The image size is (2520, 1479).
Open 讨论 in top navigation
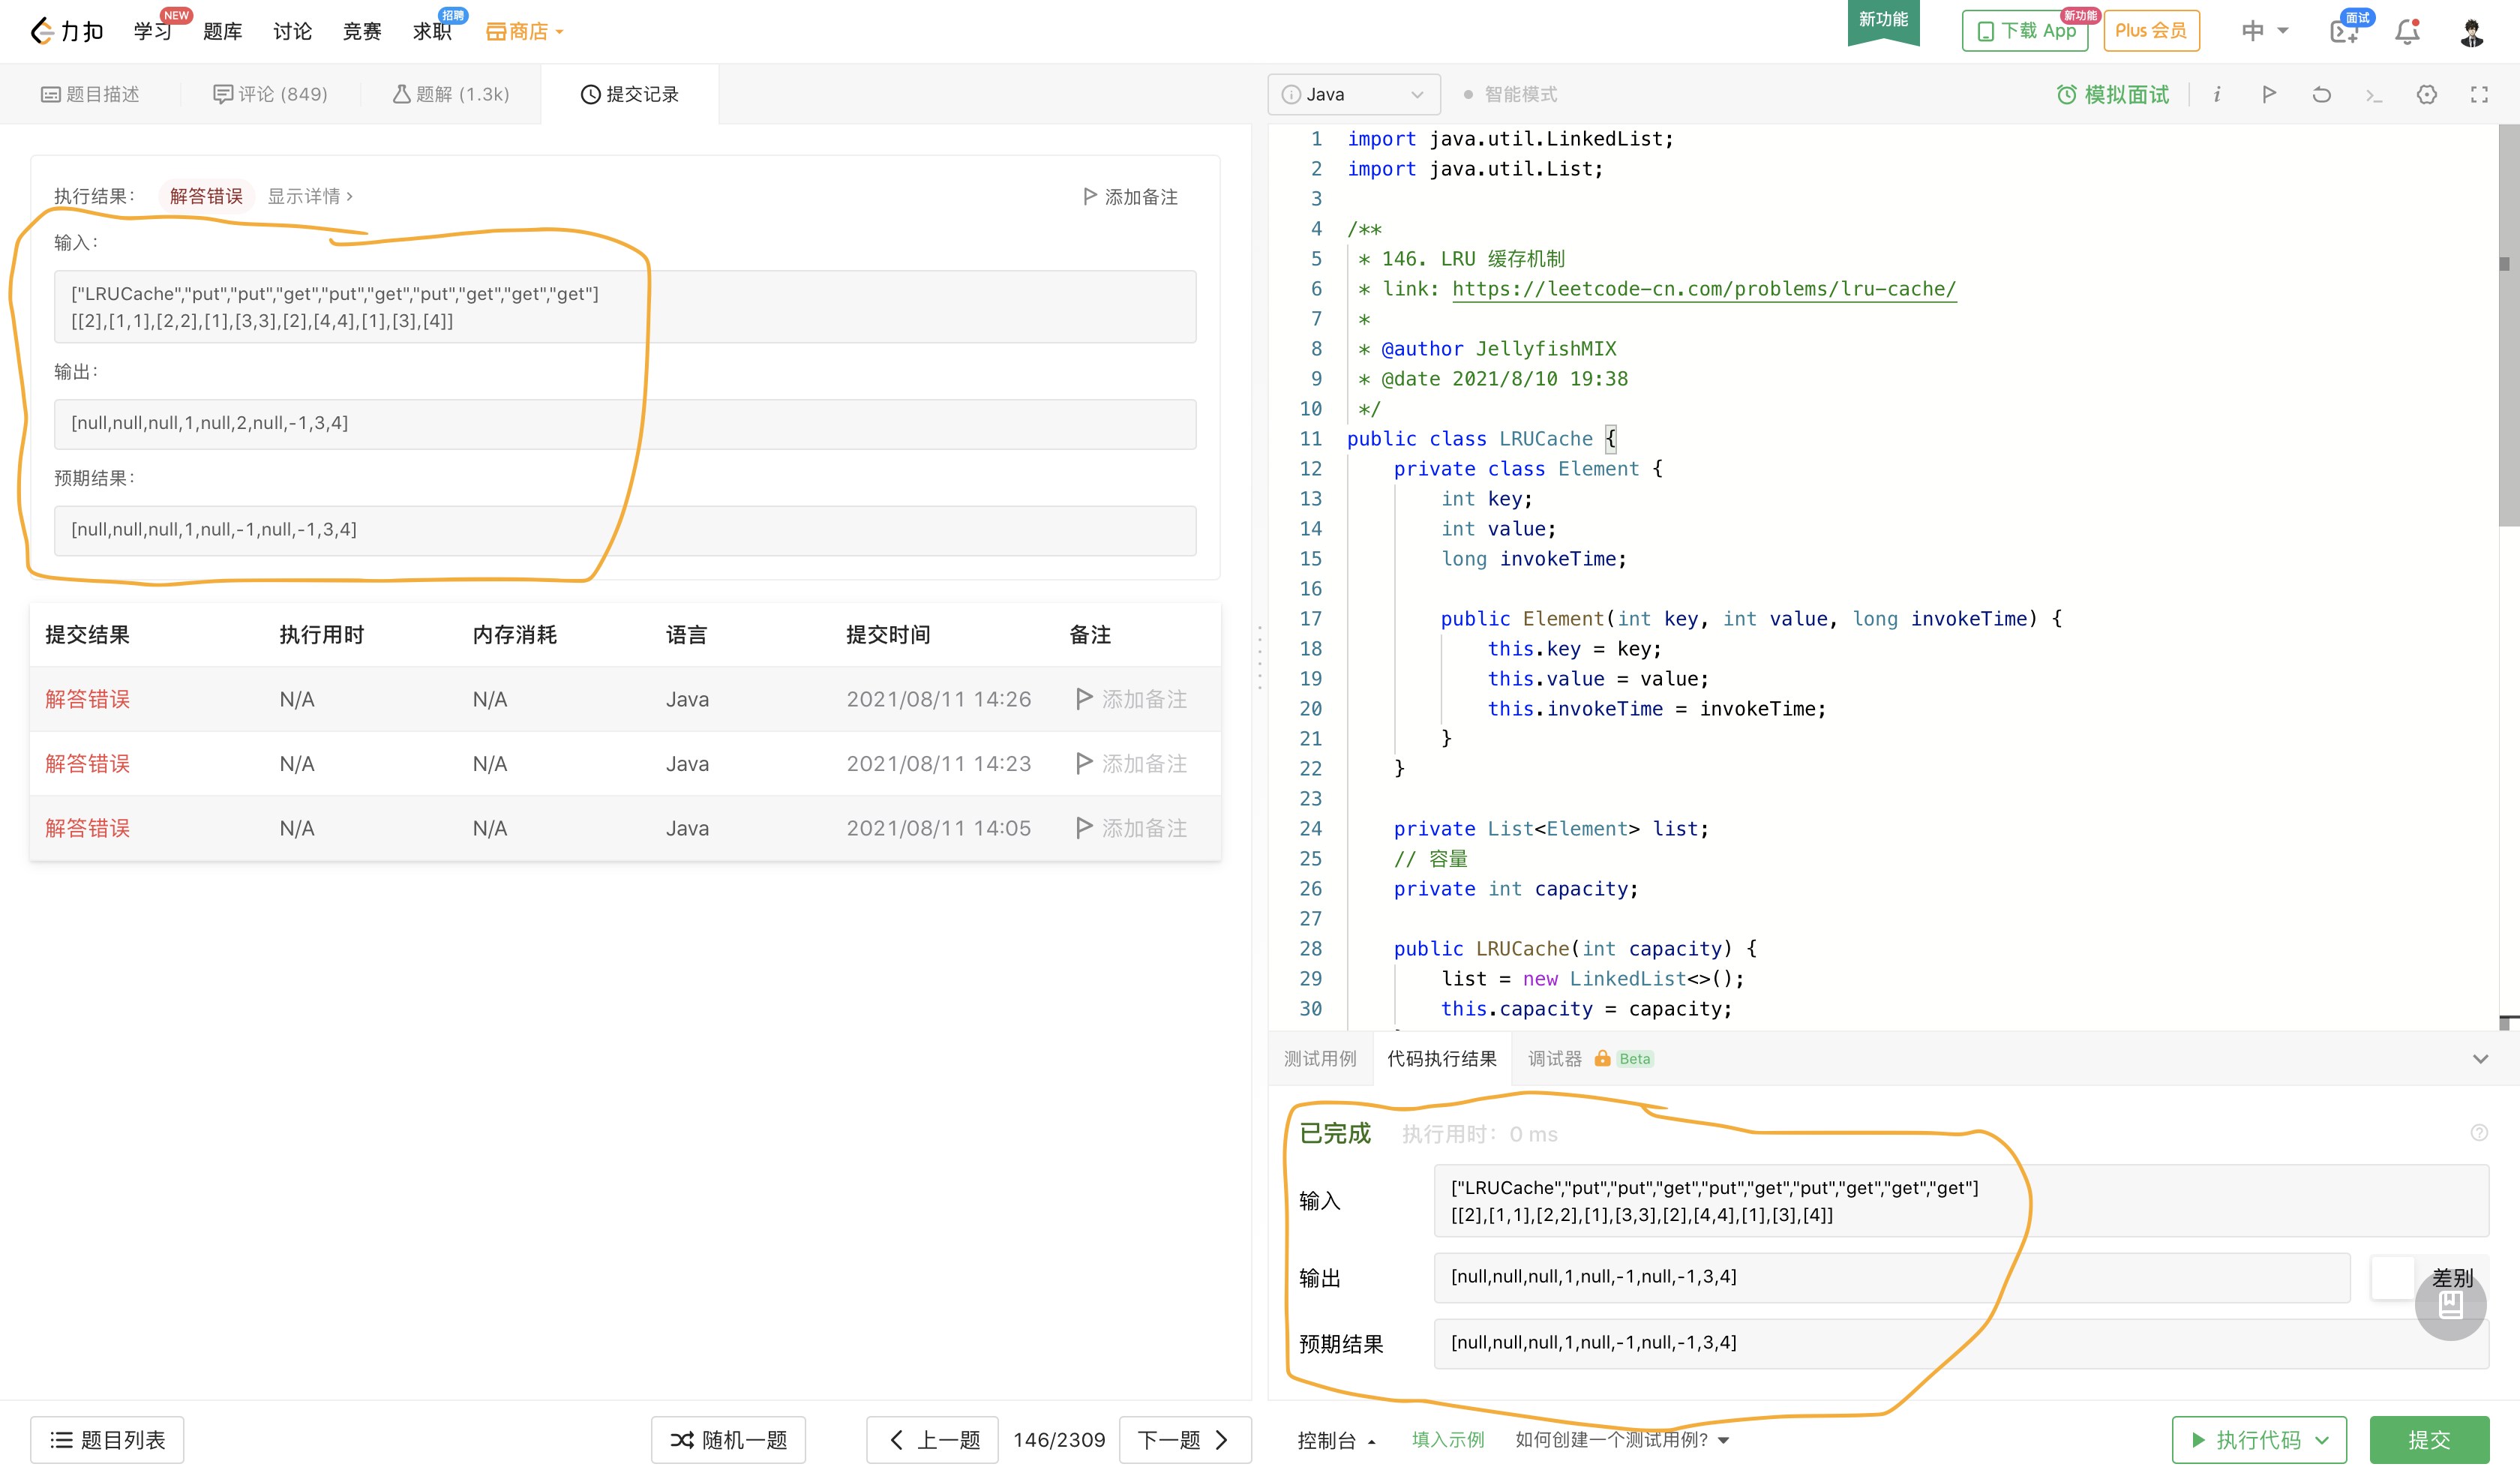(292, 32)
